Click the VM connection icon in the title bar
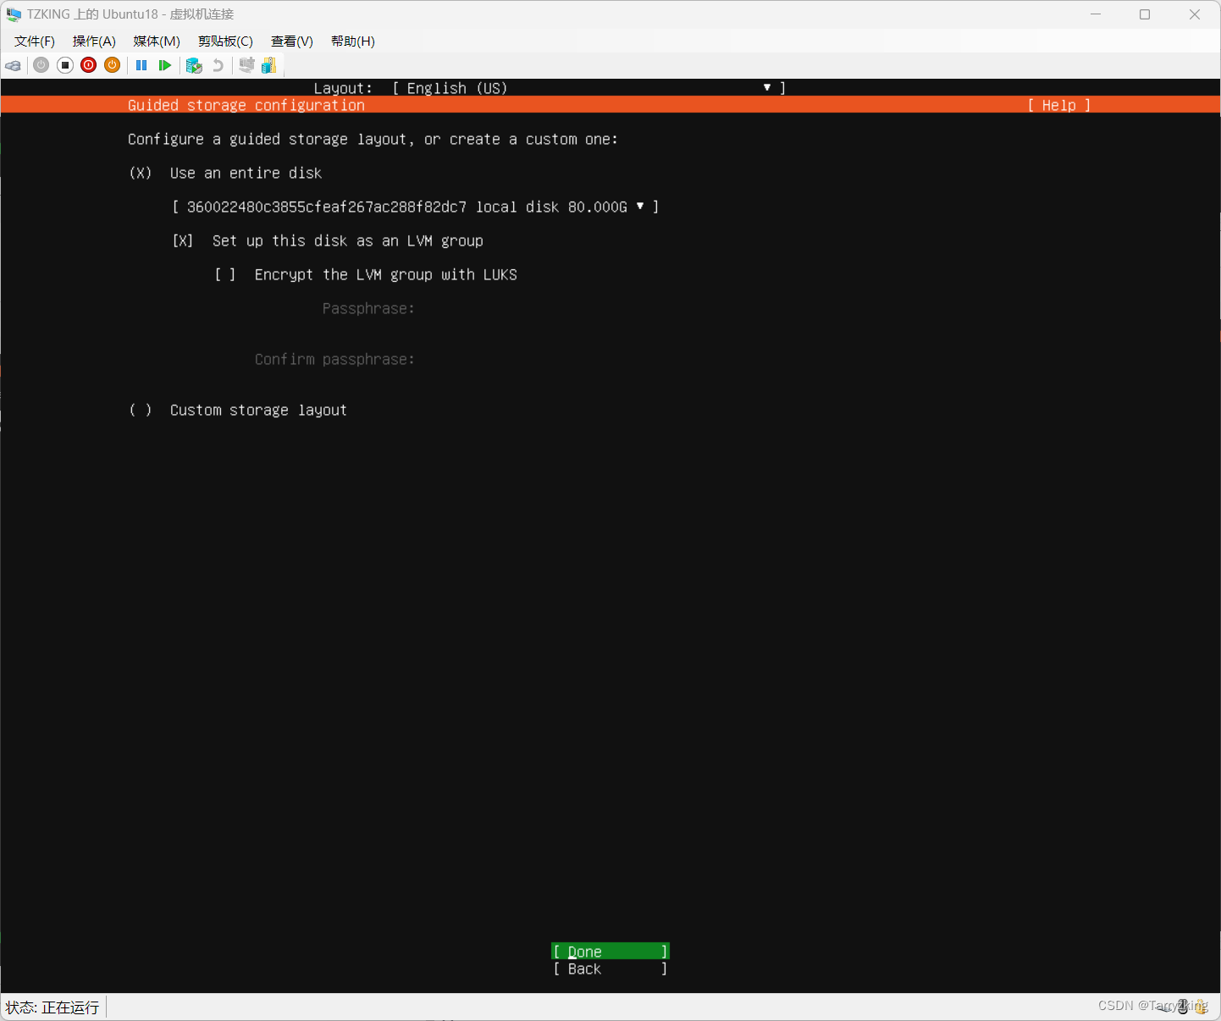Viewport: 1221px width, 1021px height. (x=14, y=14)
